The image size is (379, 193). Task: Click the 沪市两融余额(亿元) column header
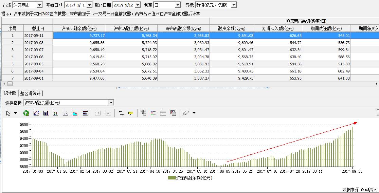pos(131,28)
